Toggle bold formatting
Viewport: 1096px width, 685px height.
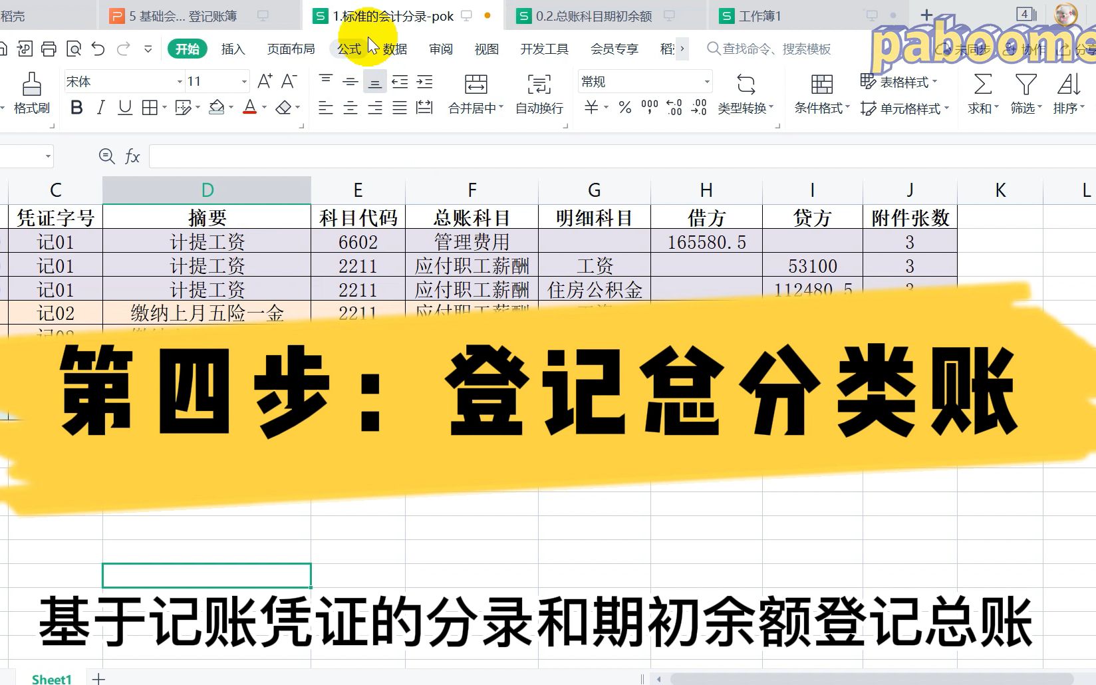click(x=76, y=108)
